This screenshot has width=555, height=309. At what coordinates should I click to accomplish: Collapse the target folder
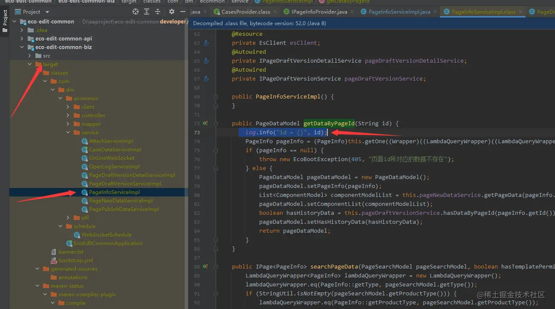tap(30, 64)
